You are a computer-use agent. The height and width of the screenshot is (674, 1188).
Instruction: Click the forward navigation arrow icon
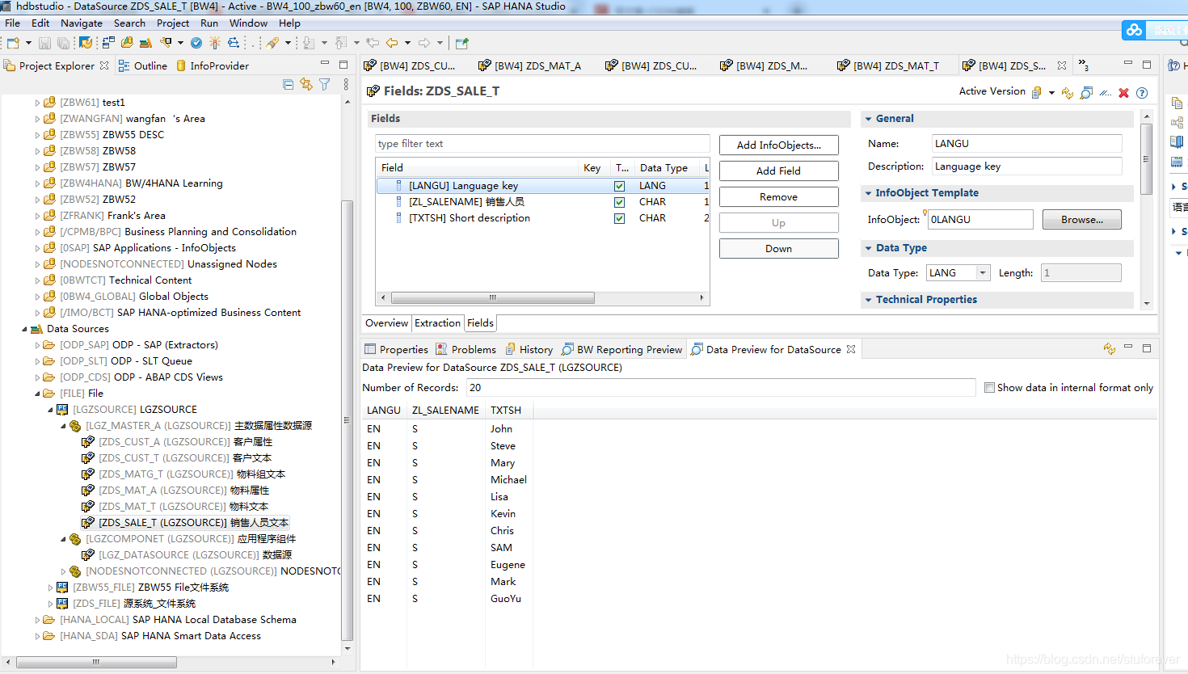pyautogui.click(x=424, y=43)
